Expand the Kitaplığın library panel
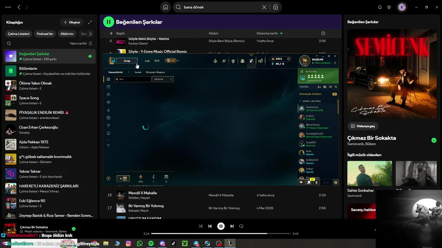The height and width of the screenshot is (248, 442). [90, 22]
